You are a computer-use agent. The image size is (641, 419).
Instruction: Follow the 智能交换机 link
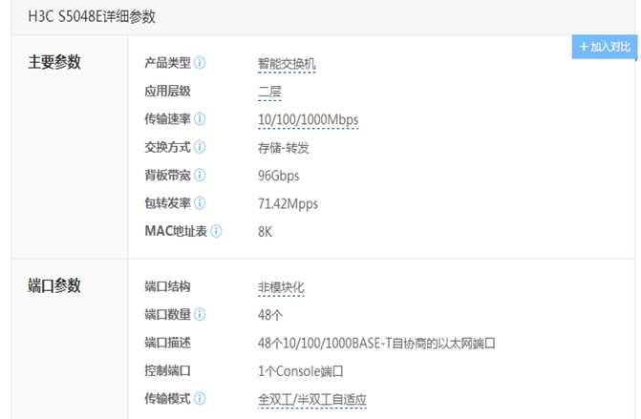[x=287, y=64]
